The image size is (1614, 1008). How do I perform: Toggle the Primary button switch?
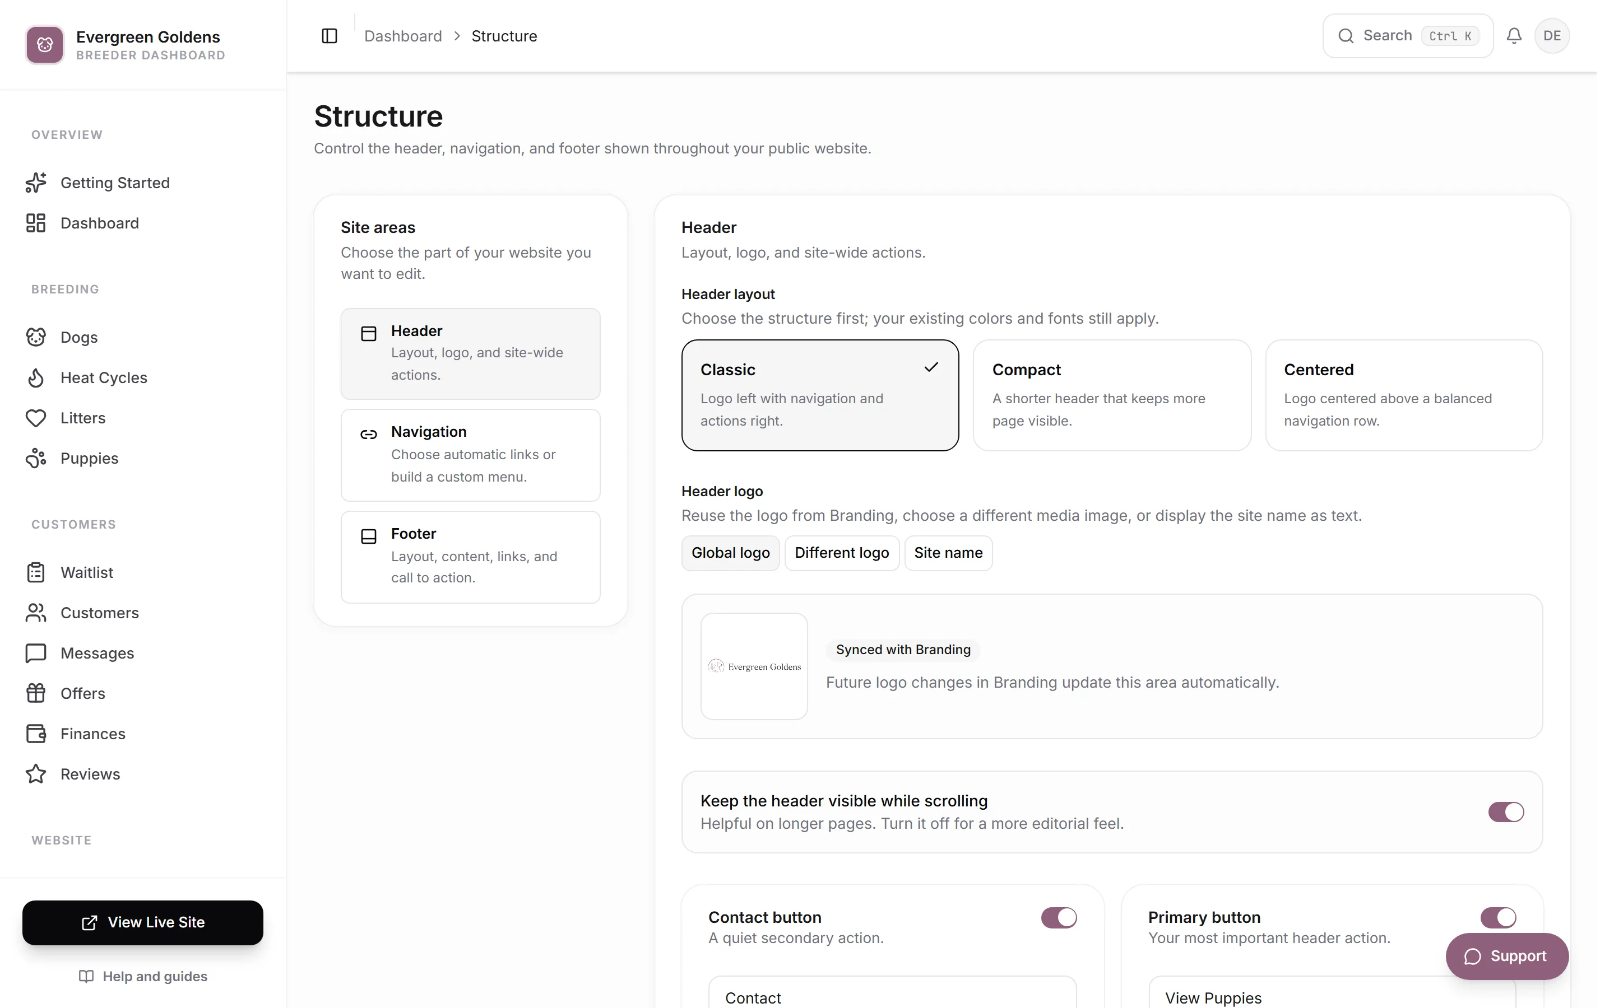pyautogui.click(x=1499, y=918)
